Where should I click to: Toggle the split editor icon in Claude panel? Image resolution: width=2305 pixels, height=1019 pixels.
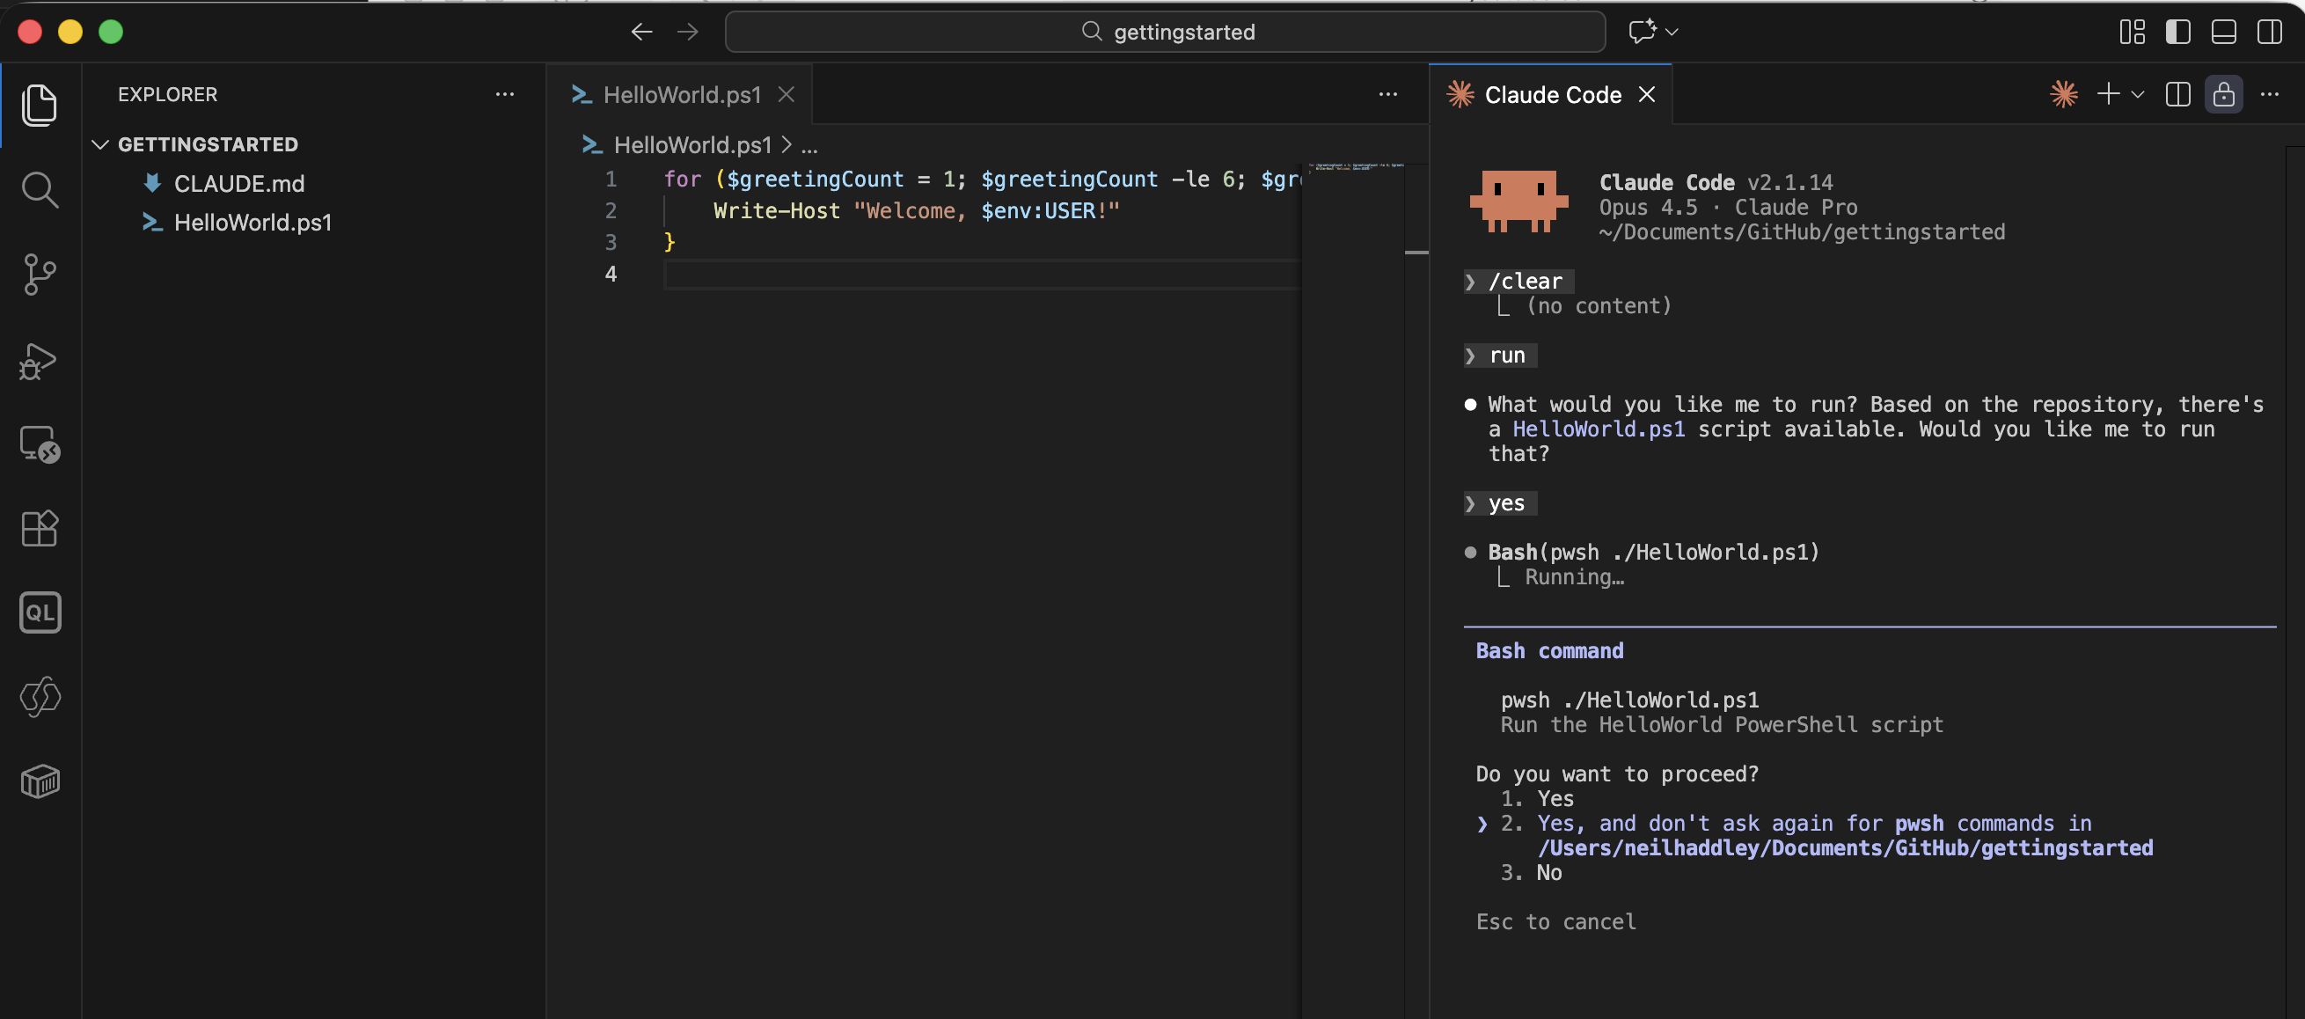[x=2177, y=94]
